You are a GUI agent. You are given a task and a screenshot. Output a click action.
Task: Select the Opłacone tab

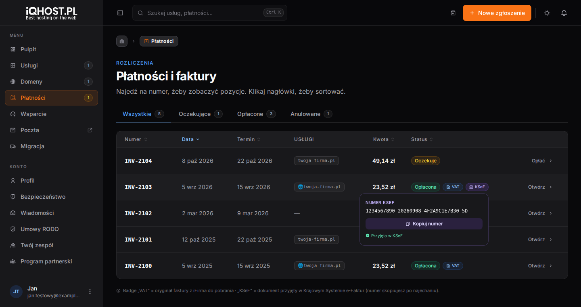pyautogui.click(x=257, y=114)
